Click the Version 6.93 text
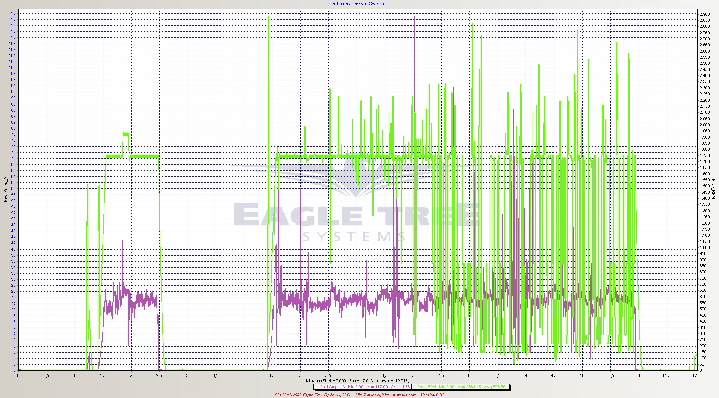The image size is (719, 398). (432, 395)
